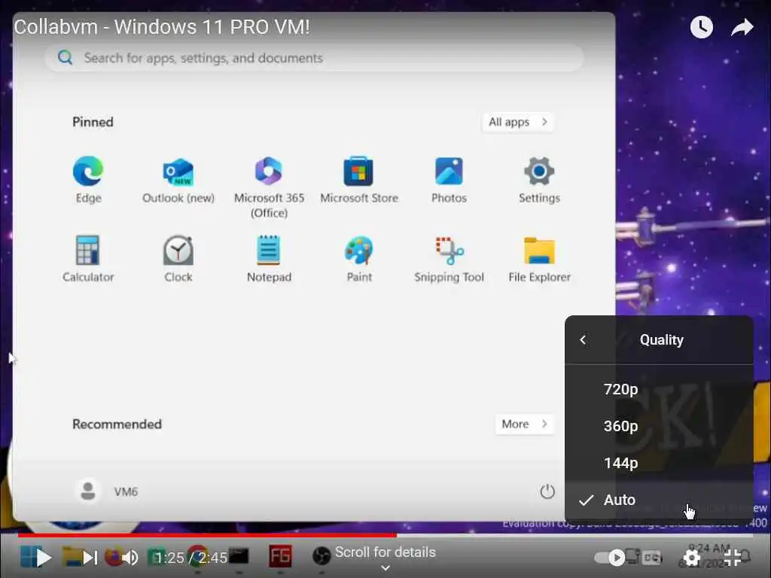Click the Share arrow icon
The width and height of the screenshot is (771, 578).
pyautogui.click(x=742, y=27)
